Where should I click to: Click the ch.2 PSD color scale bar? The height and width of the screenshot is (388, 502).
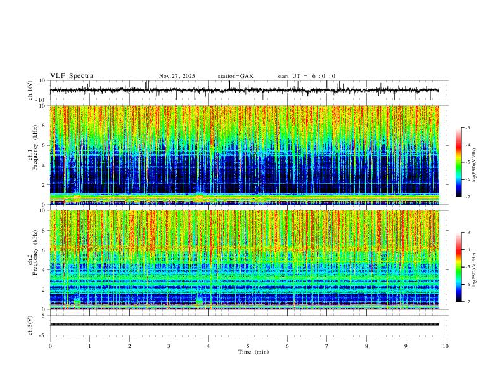click(459, 267)
